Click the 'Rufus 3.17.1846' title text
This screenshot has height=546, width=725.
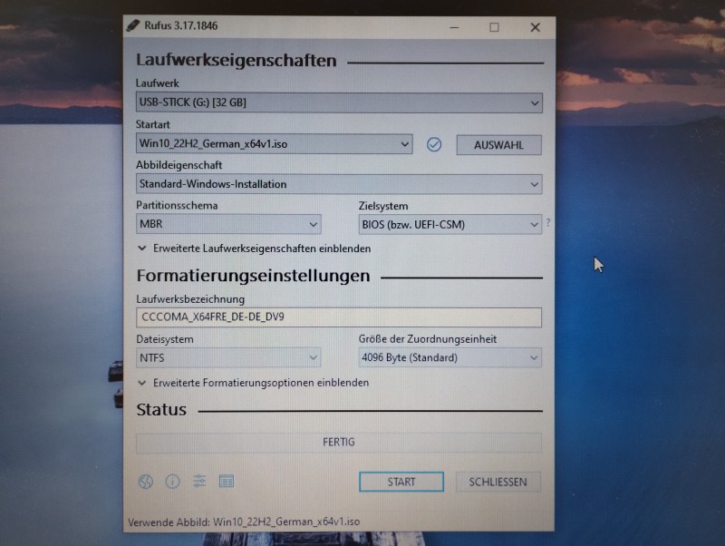(x=180, y=25)
